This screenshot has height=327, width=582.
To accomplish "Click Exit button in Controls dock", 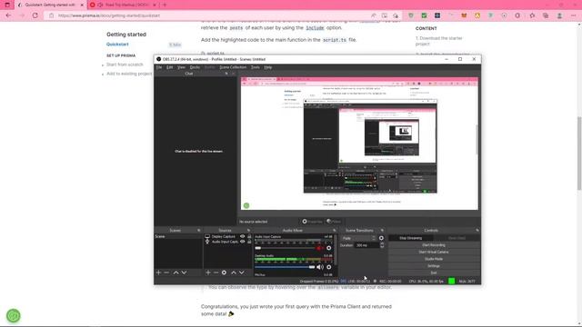I will click(x=434, y=272).
